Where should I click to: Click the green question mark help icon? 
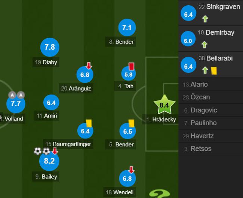[x=160, y=194]
